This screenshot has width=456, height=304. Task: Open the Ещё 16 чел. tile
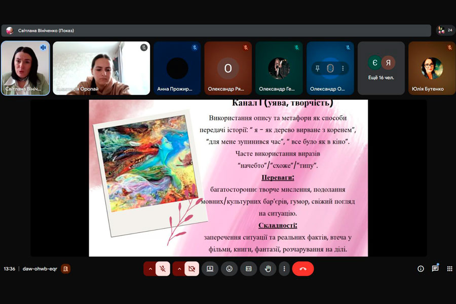[x=381, y=68]
